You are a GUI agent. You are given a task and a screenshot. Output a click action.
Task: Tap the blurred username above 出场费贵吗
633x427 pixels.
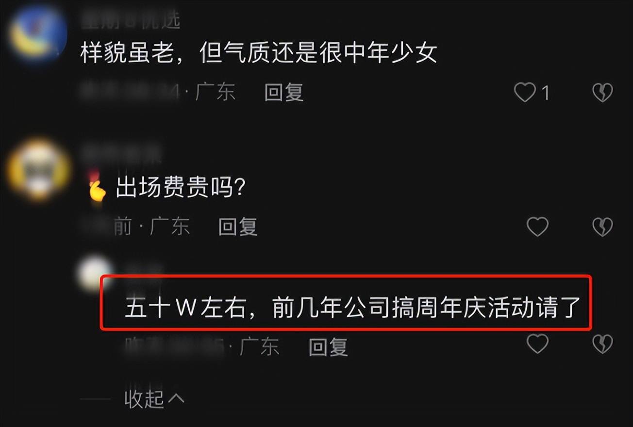click(120, 154)
